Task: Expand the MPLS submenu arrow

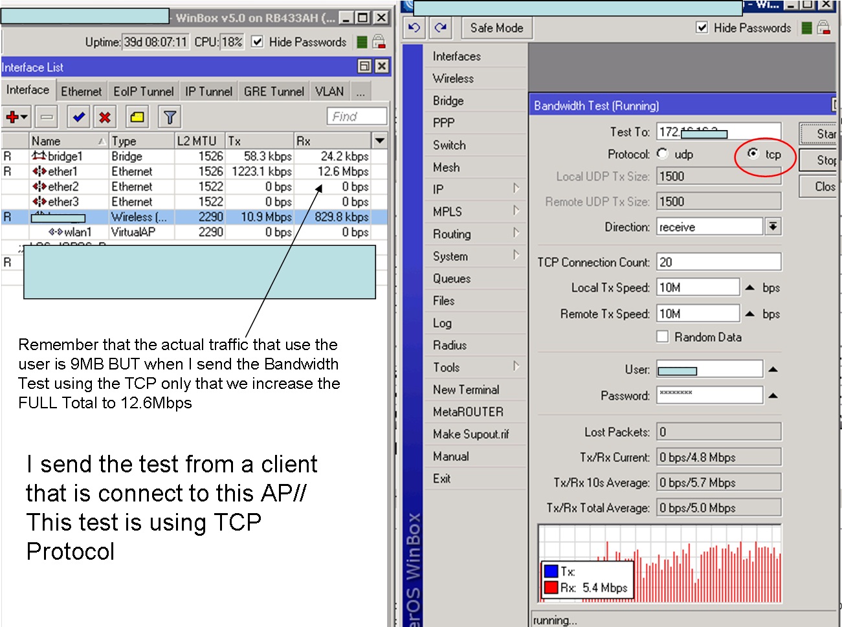Action: [x=516, y=210]
